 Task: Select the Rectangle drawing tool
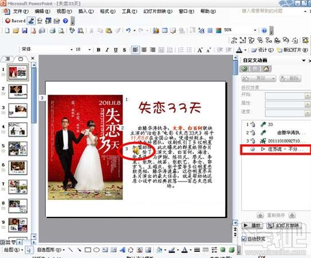[88, 249]
